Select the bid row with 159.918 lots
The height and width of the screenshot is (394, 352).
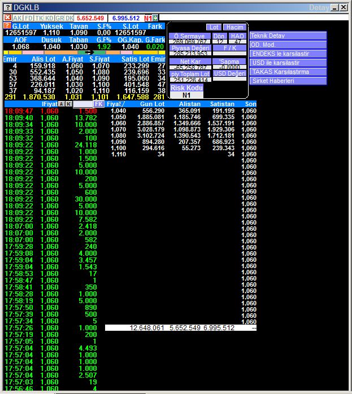[x=84, y=66]
